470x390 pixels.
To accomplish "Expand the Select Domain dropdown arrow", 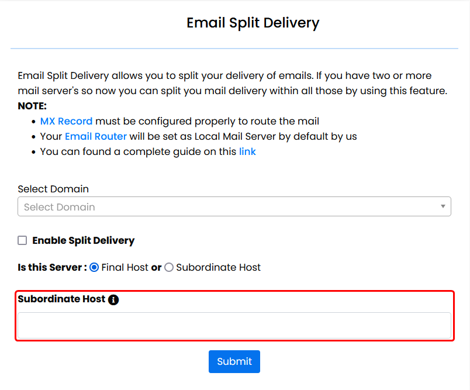I will point(443,206).
